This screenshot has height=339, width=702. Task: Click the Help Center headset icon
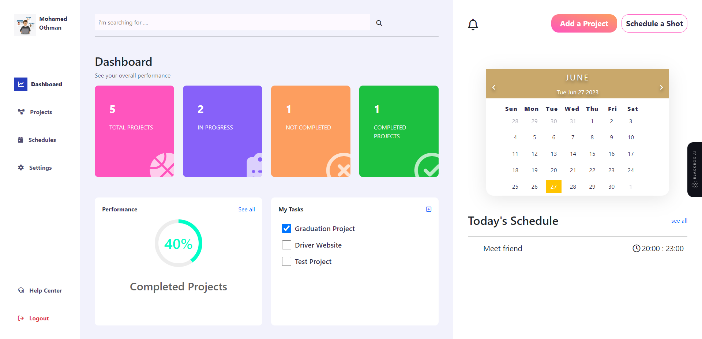[21, 290]
